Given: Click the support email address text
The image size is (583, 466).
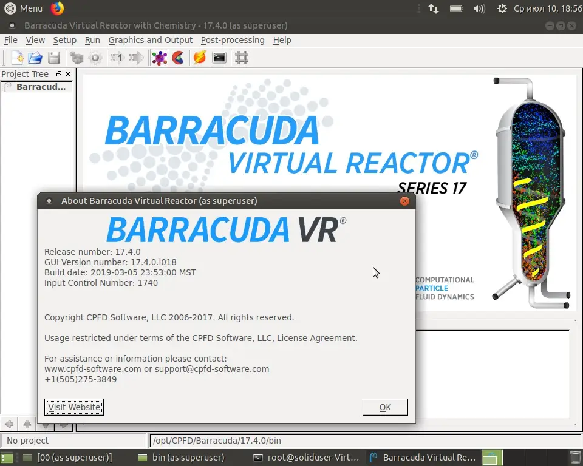Looking at the screenshot, I should point(212,369).
